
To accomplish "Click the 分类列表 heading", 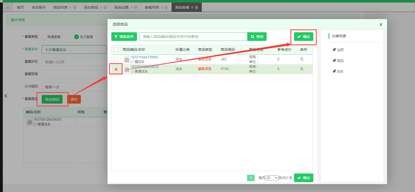I will click(x=339, y=36).
